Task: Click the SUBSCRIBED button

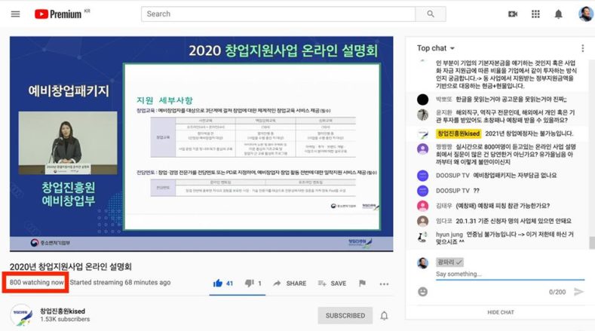Action: point(345,315)
